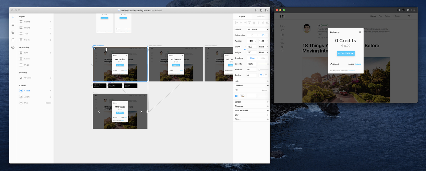
Task: Click the Learn more link in the Balance popup
Action: click(x=351, y=71)
